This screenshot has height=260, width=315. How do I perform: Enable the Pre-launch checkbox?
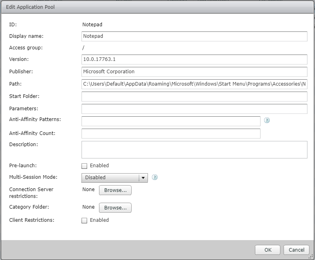point(84,166)
